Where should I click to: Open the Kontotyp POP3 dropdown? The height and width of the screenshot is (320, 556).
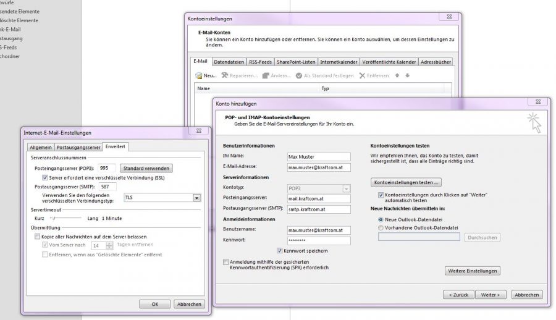pyautogui.click(x=346, y=188)
